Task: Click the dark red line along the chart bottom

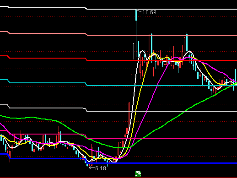Action: point(118,178)
